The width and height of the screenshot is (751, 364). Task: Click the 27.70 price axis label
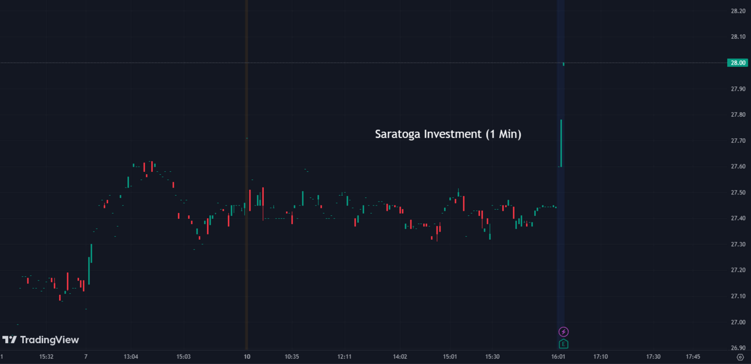click(738, 140)
